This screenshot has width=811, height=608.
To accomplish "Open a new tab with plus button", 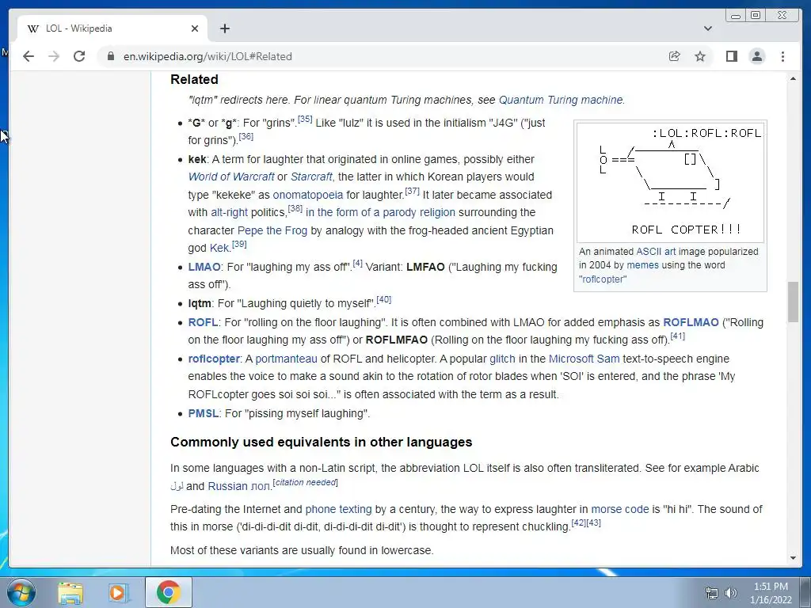I will [x=224, y=28].
